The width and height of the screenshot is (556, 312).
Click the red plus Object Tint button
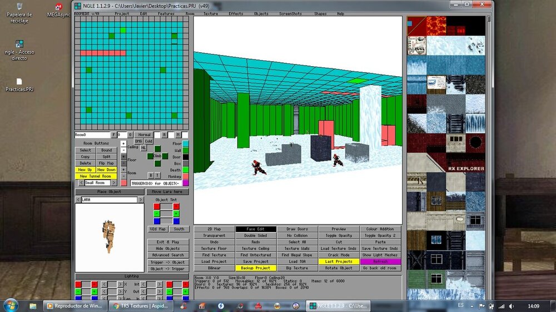coord(176,206)
